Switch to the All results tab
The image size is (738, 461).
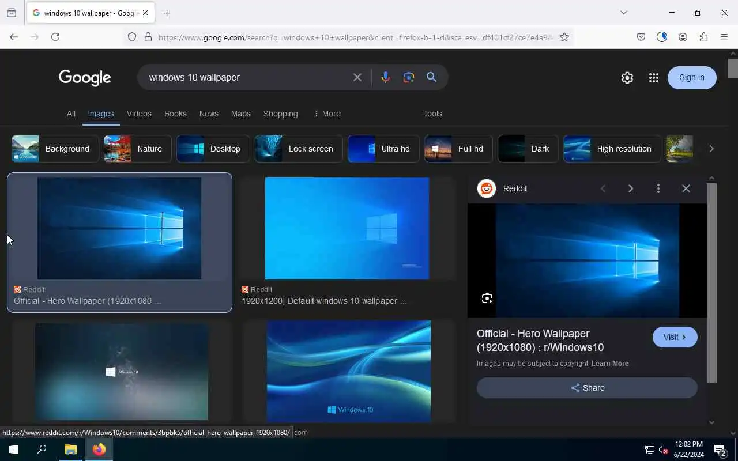tap(71, 114)
